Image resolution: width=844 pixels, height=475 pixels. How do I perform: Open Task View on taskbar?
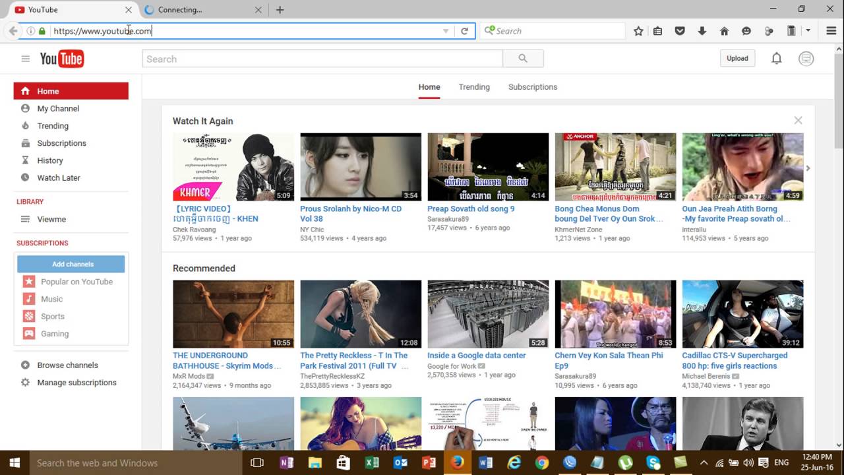pyautogui.click(x=257, y=462)
